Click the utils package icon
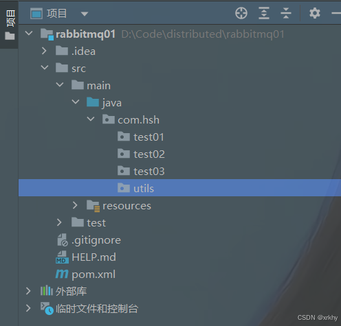The height and width of the screenshot is (326, 341). coord(124,188)
